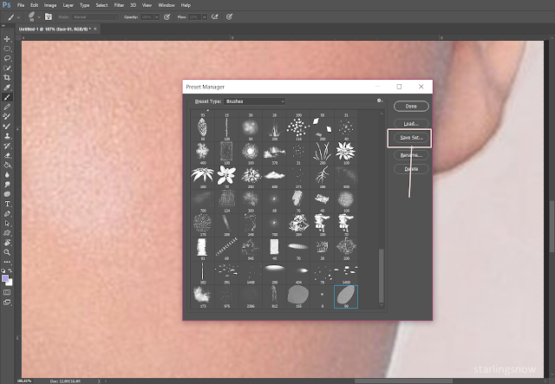
Task: Open the Flow slider dropdown arrow
Action: (205, 16)
